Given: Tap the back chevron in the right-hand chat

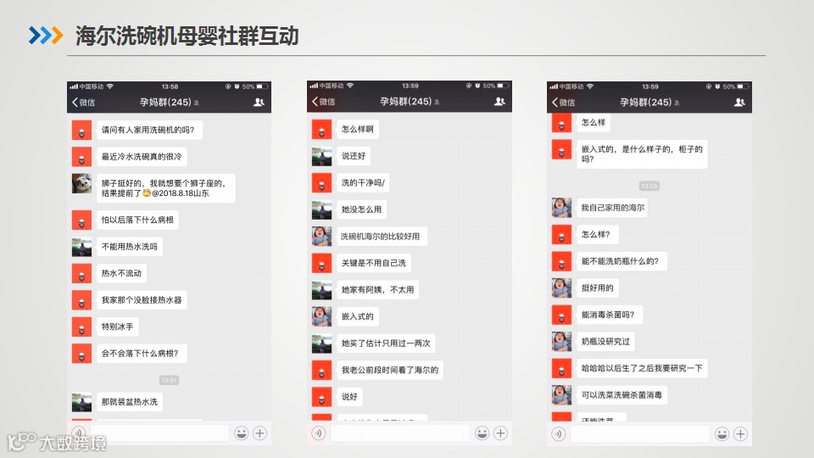Looking at the screenshot, I should click(x=555, y=103).
